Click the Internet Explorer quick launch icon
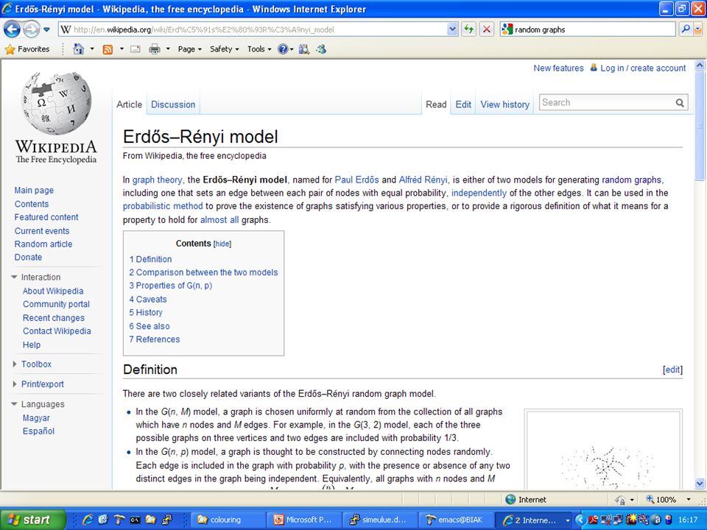 click(x=88, y=520)
